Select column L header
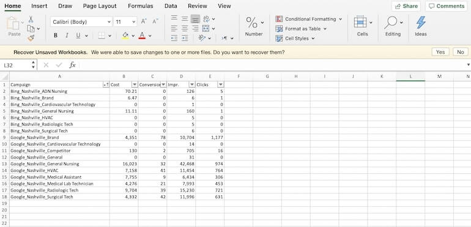The width and height of the screenshot is (471, 227). [410, 76]
